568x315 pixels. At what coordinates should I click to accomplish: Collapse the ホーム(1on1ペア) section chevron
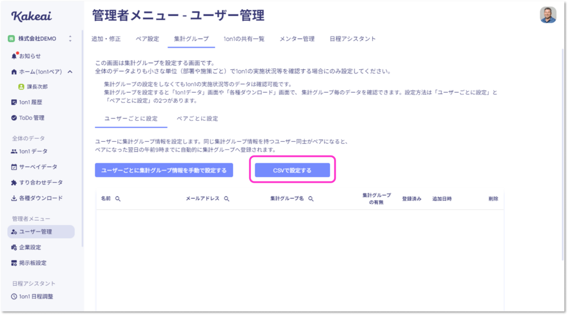point(70,71)
